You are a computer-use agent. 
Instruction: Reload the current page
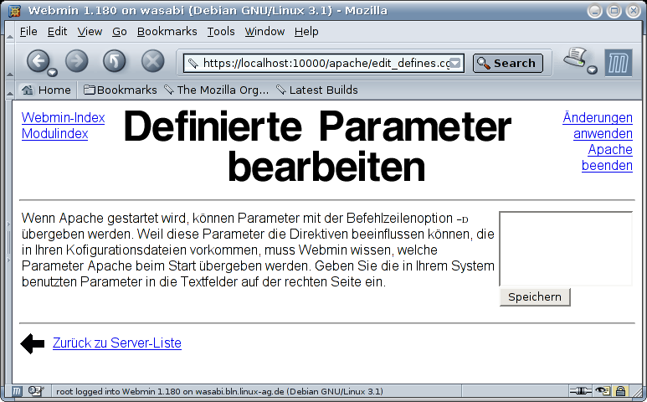pyautogui.click(x=115, y=61)
